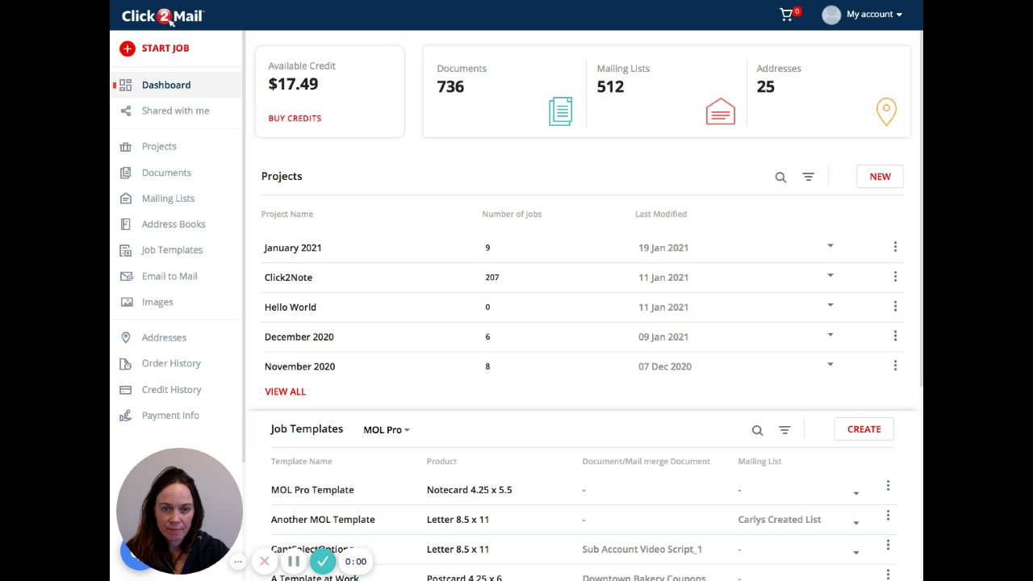The width and height of the screenshot is (1033, 581).
Task: Open the three-dot menu for MOL Pro Template
Action: click(x=888, y=486)
